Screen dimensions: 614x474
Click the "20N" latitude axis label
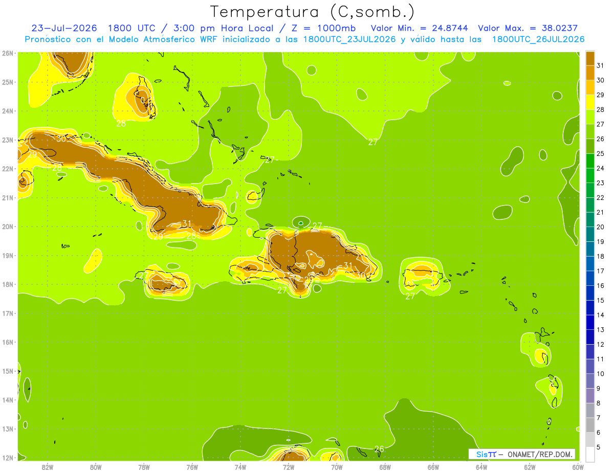point(8,227)
